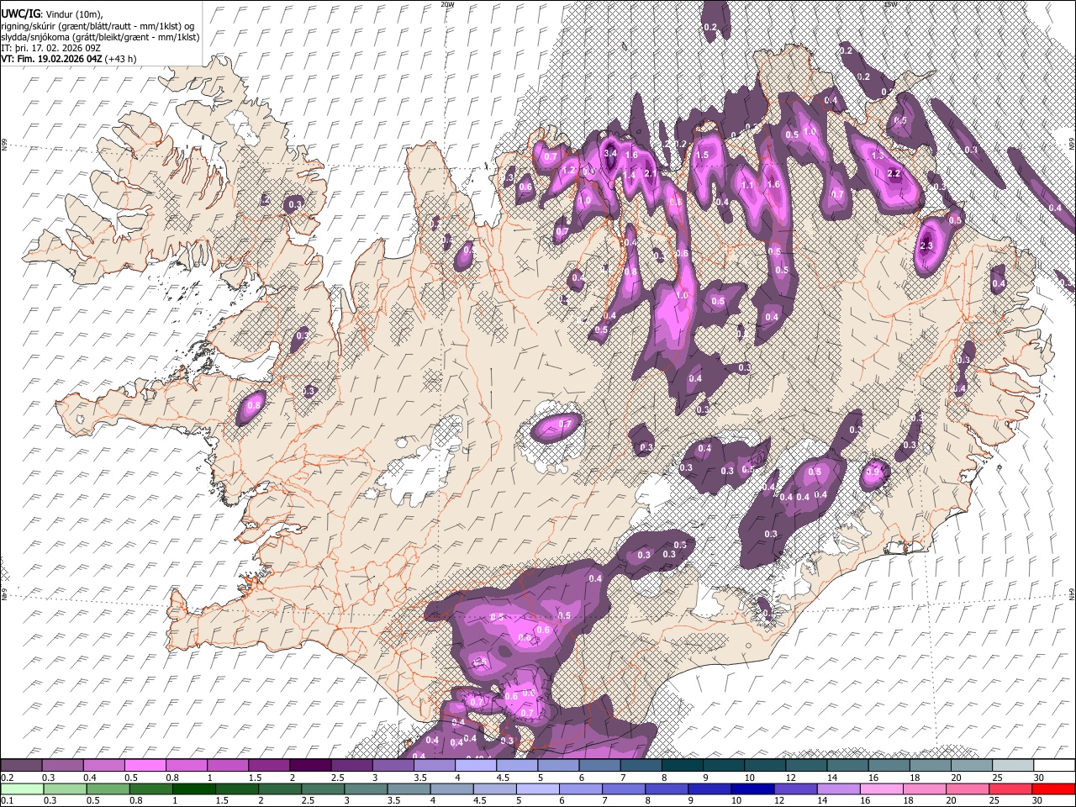Click the 2.2 precipitation value on the map

pyautogui.click(x=894, y=174)
